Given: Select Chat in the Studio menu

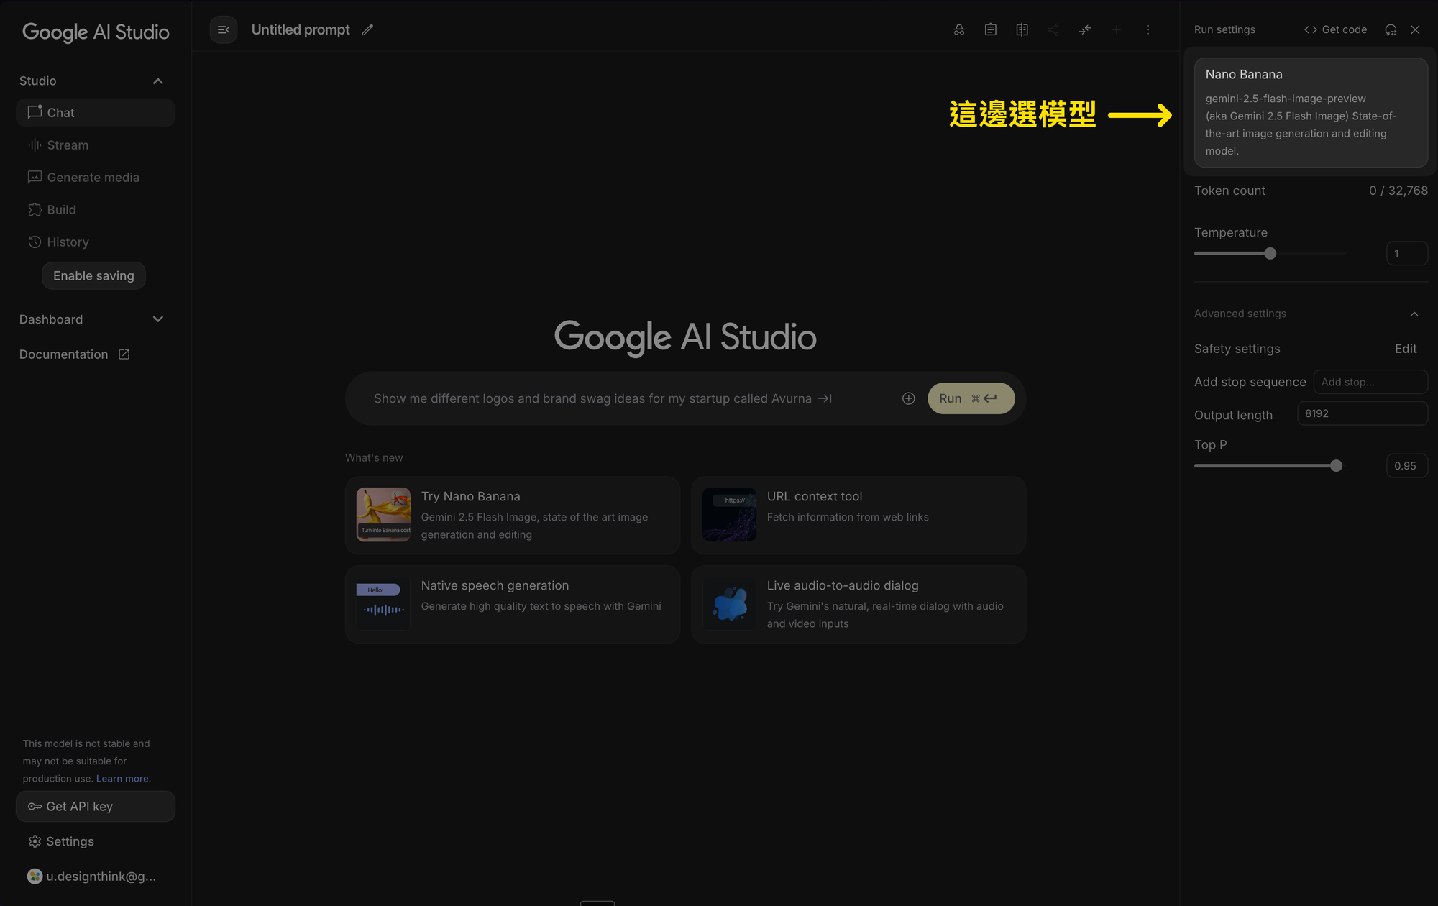Looking at the screenshot, I should pos(96,113).
